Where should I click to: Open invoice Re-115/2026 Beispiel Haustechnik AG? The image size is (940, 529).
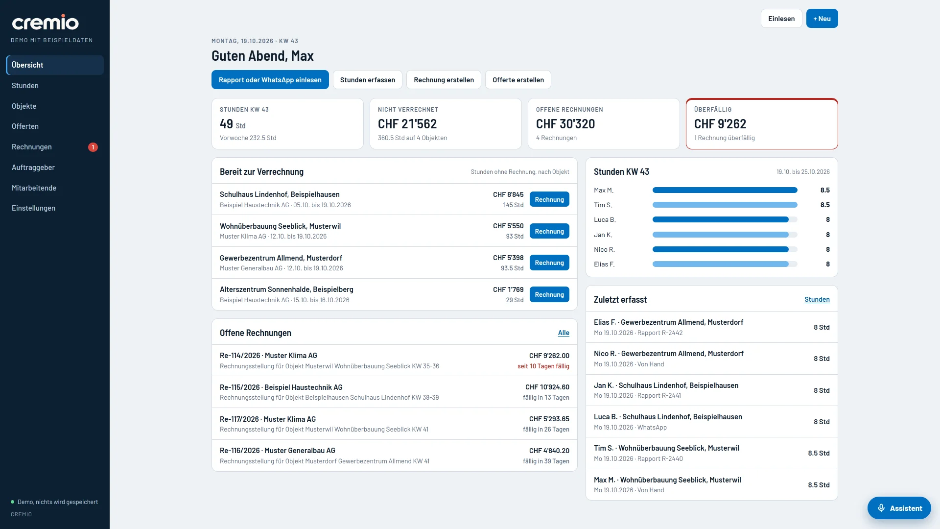pos(395,392)
